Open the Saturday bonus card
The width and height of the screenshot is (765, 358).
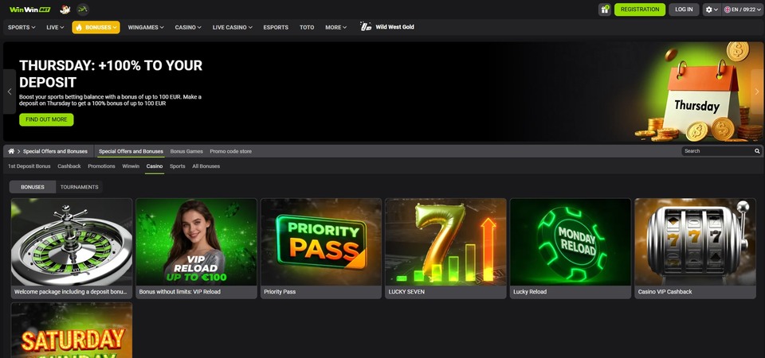point(72,330)
